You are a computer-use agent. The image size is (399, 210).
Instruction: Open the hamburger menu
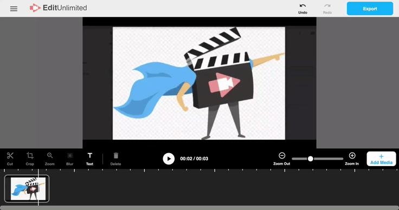(x=14, y=9)
